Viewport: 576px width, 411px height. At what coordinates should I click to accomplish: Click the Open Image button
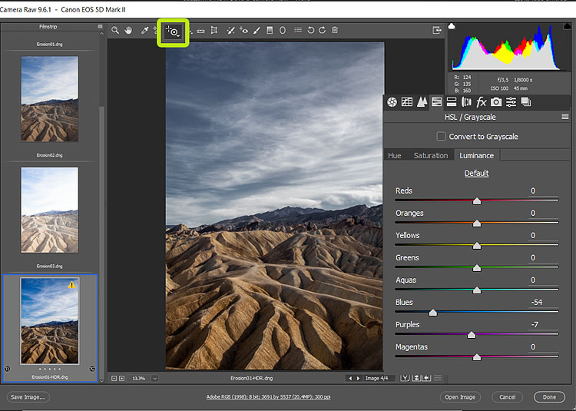pos(460,397)
